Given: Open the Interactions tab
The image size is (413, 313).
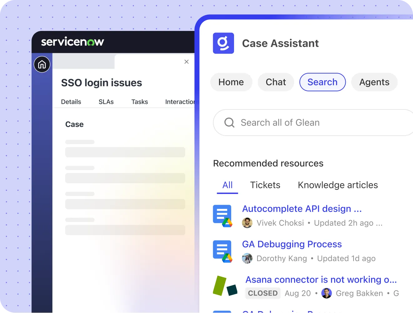Looking at the screenshot, I should pyautogui.click(x=180, y=102).
